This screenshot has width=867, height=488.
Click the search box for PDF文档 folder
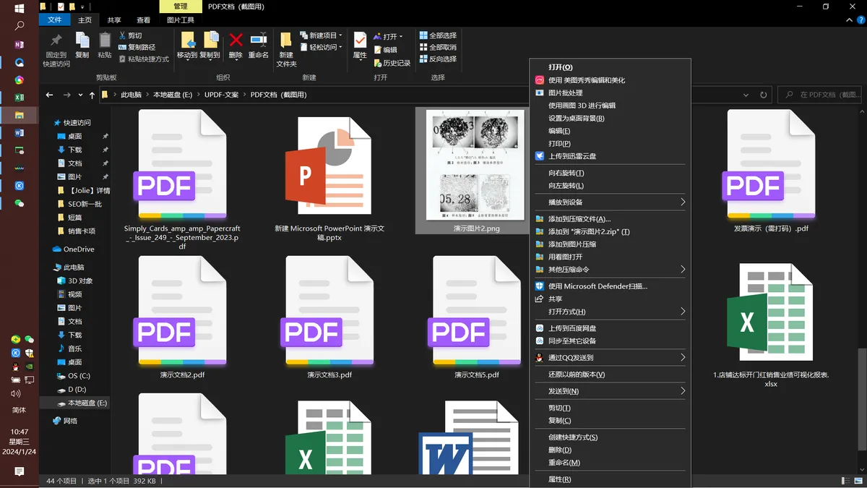click(819, 95)
